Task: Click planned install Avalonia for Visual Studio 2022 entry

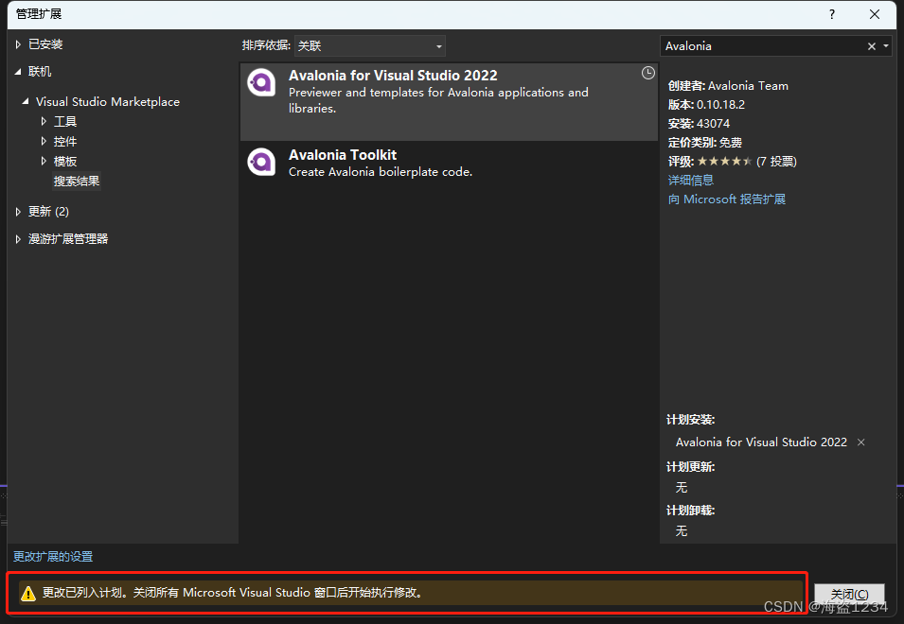Action: pyautogui.click(x=761, y=442)
